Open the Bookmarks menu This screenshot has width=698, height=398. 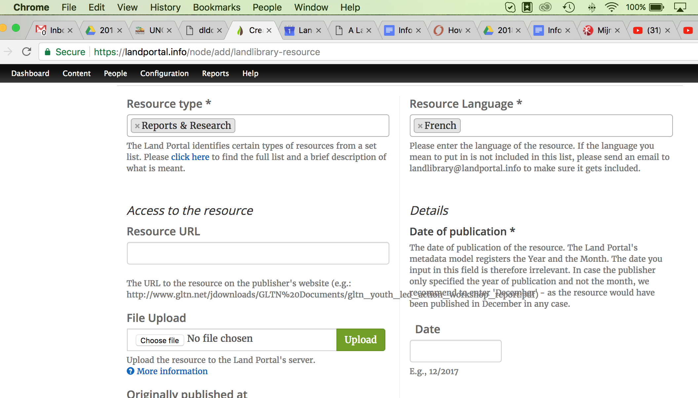coord(216,7)
